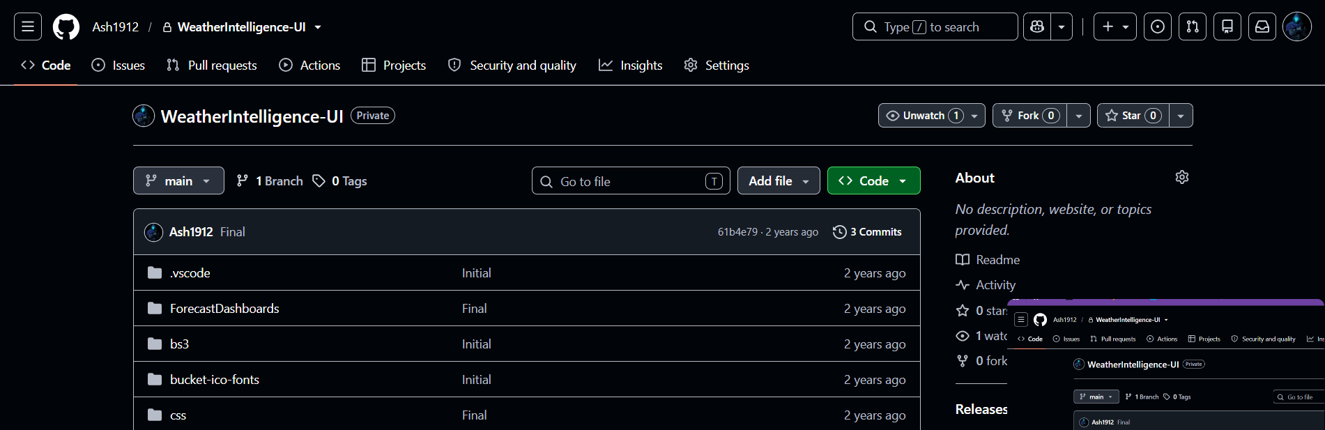View the 1 watching link

pos(981,336)
